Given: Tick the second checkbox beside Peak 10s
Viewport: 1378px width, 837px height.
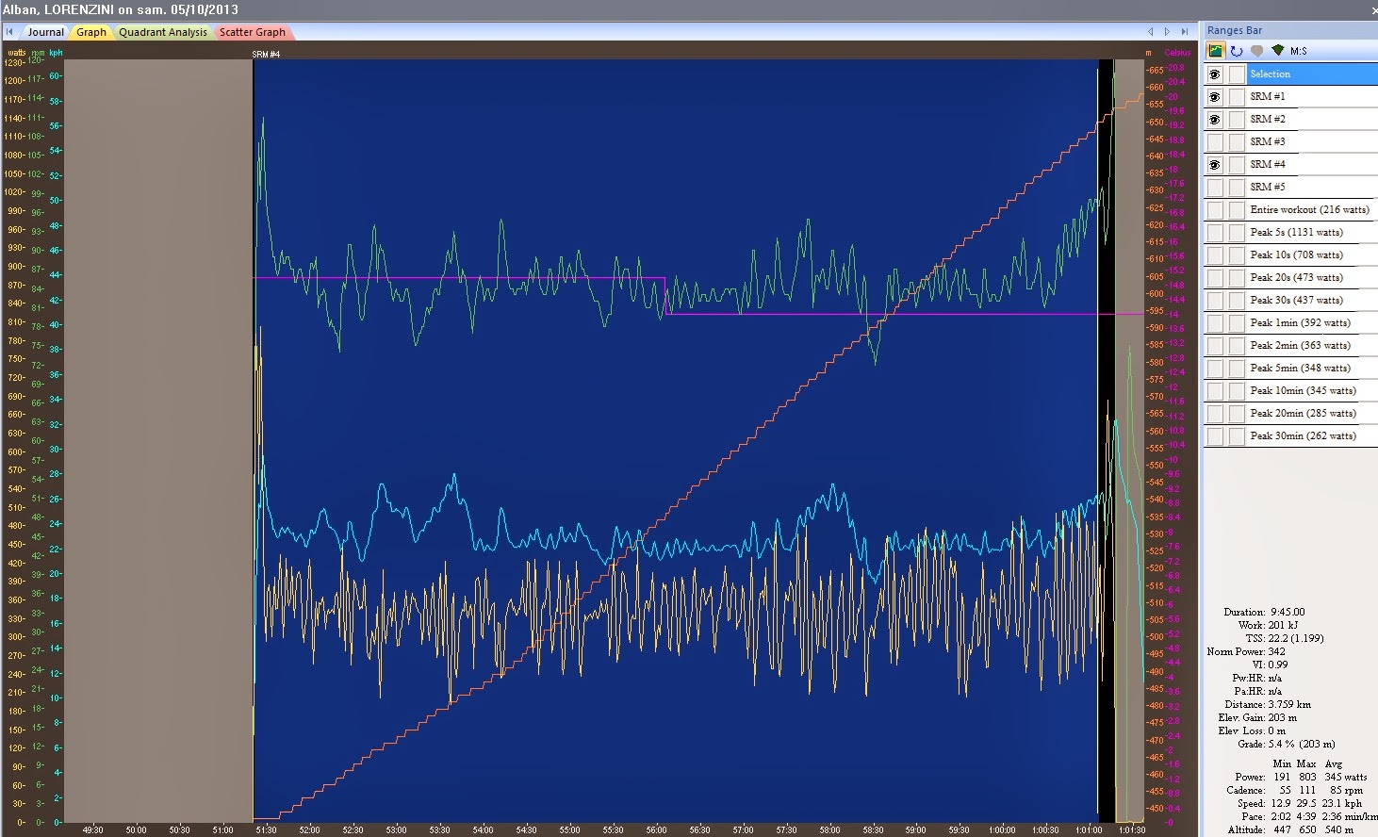Looking at the screenshot, I should click(x=1237, y=254).
